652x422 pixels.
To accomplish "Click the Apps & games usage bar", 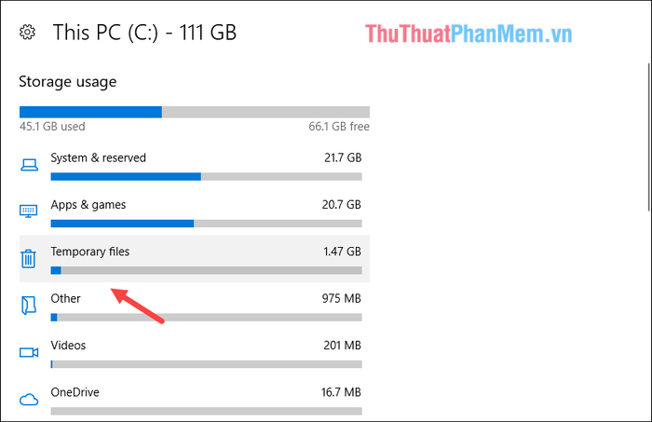I will coord(206,224).
